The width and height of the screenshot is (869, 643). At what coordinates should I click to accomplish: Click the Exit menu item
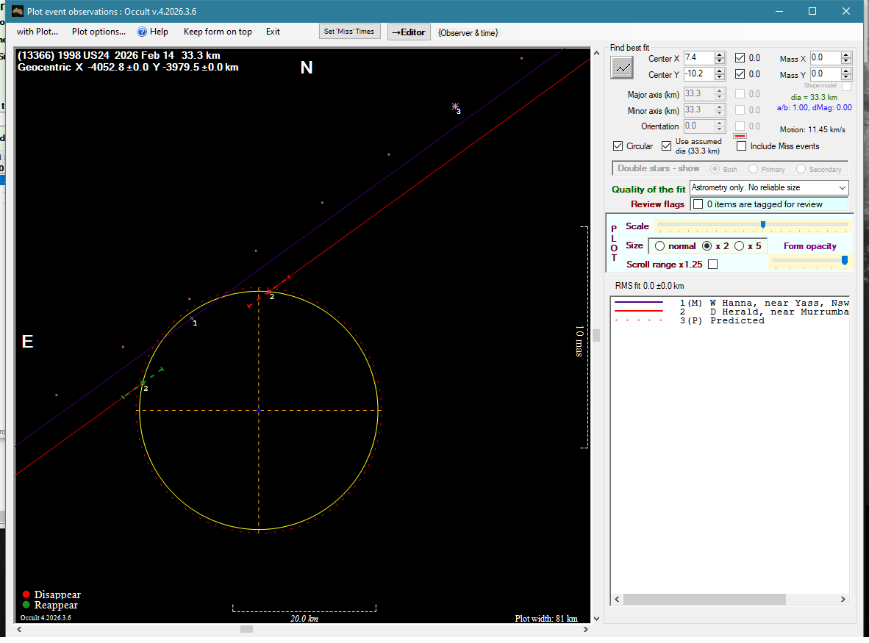click(x=273, y=32)
